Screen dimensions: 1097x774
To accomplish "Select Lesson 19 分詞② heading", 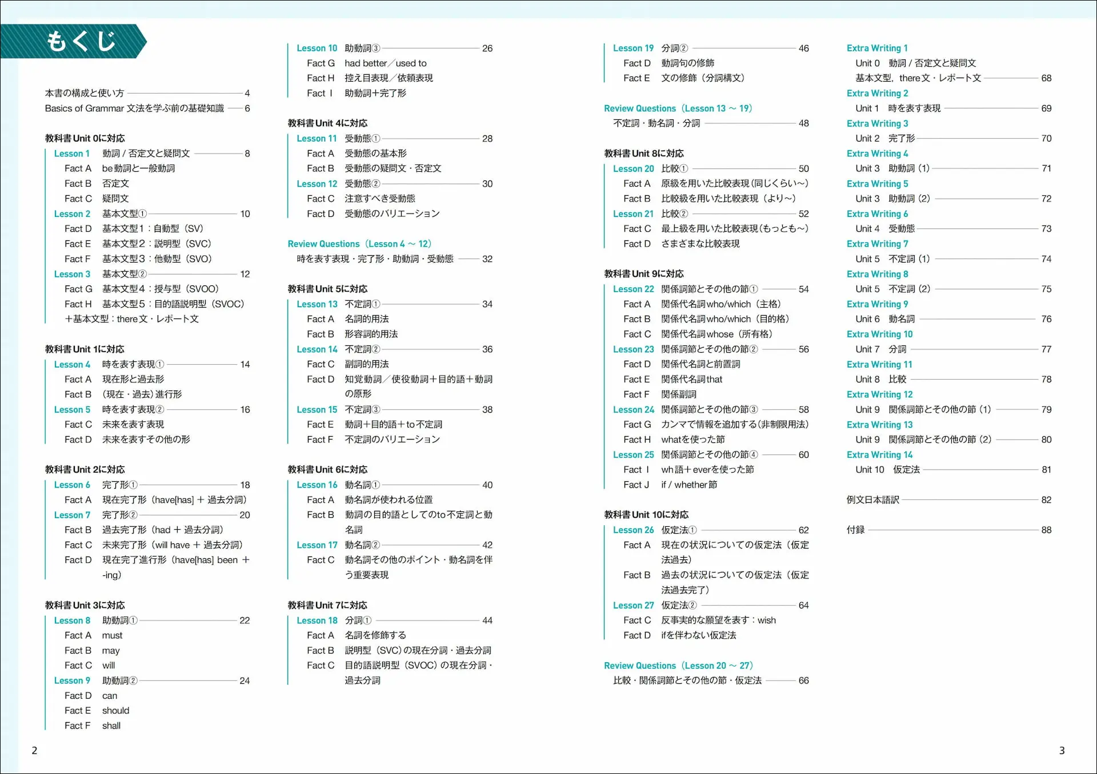I will coord(633,49).
